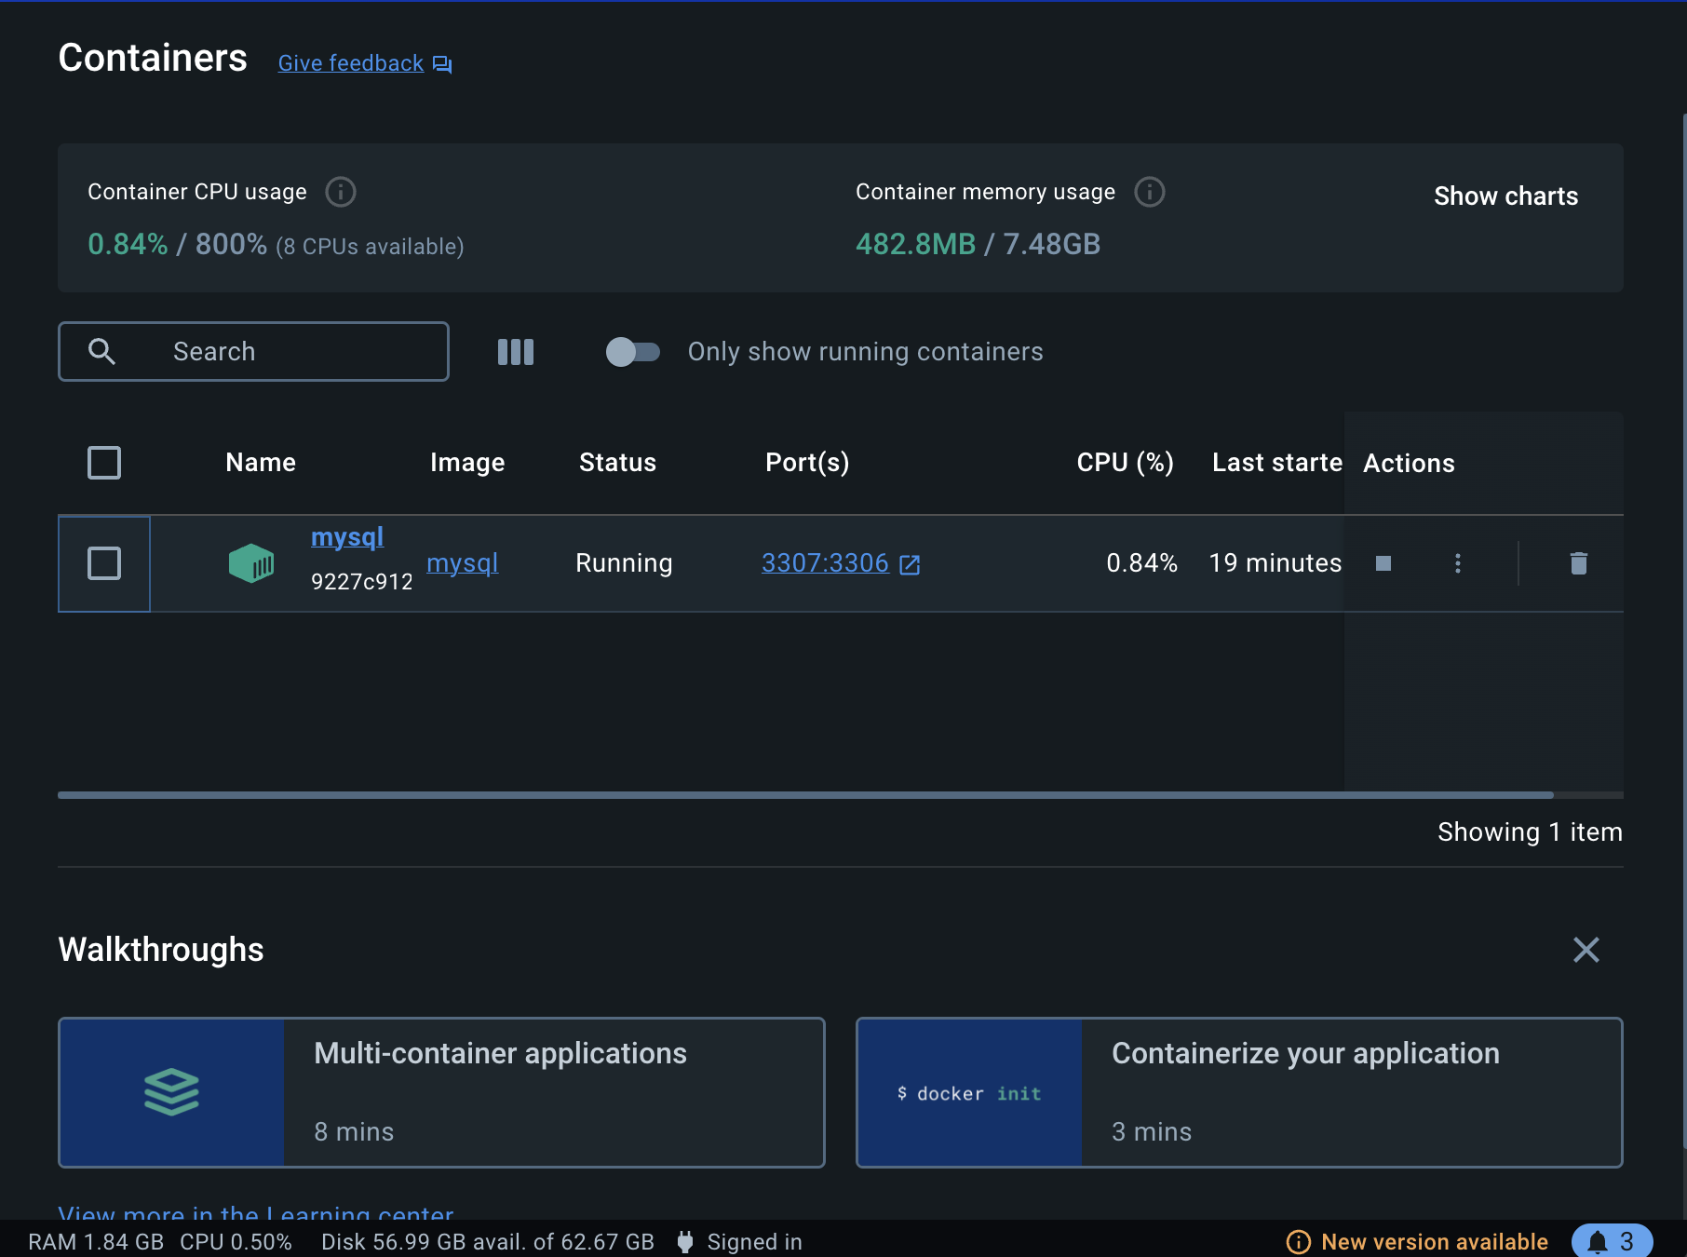Screen dimensions: 1687x1257
Task: Open the mysql image link
Action: 463,563
